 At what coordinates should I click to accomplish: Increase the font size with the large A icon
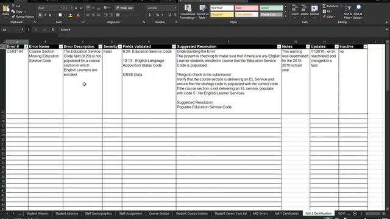click(x=76, y=8)
